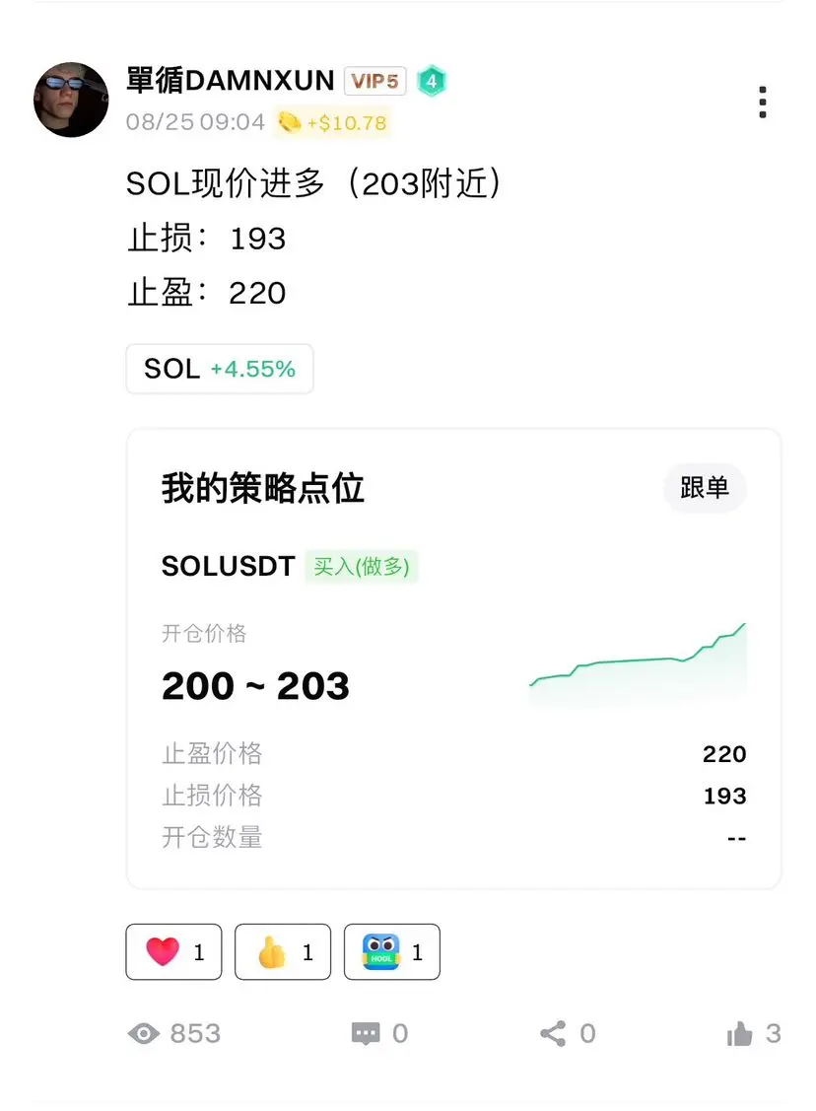Tap the 买入(做多) long tag
This screenshot has width=816, height=1111.
pos(362,566)
